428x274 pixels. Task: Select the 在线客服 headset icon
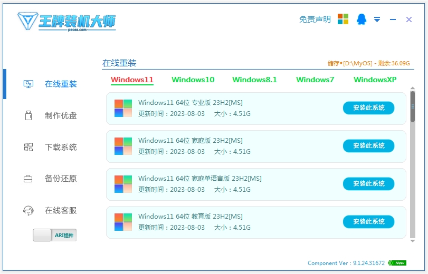[28, 210]
